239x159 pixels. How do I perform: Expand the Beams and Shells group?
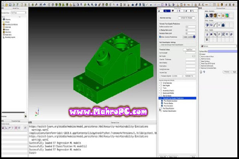159,93
